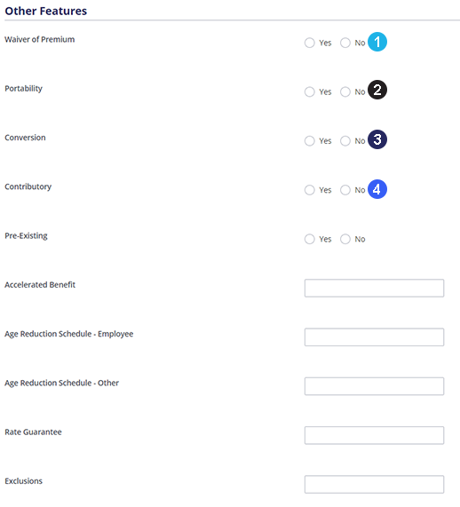Click the Exclusions input field
Viewport: 460px width, 507px height.
coord(374,485)
